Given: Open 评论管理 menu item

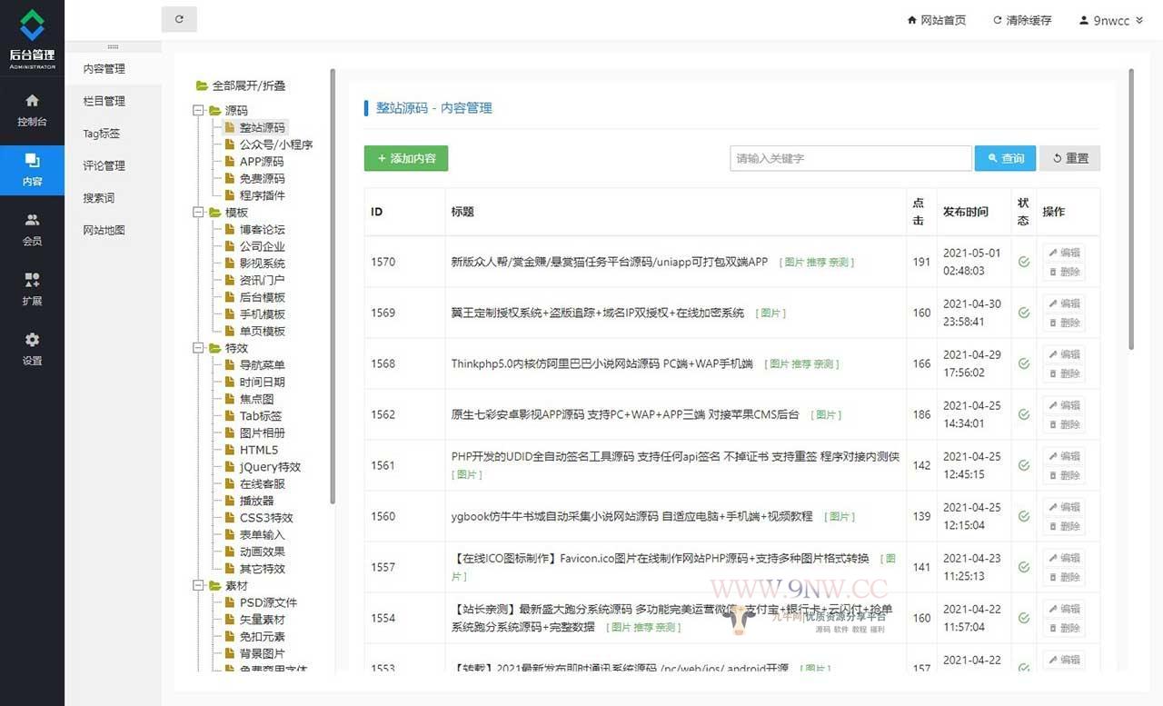Looking at the screenshot, I should [x=104, y=165].
